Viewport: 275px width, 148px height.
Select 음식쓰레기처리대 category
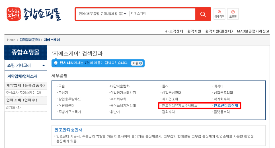[x=123, y=106]
